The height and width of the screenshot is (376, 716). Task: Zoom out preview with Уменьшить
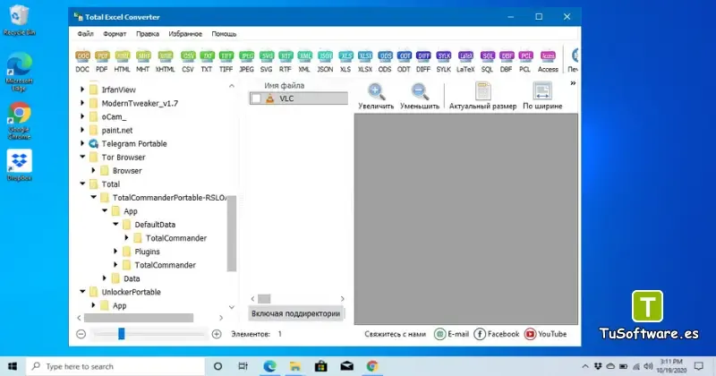pos(420,96)
